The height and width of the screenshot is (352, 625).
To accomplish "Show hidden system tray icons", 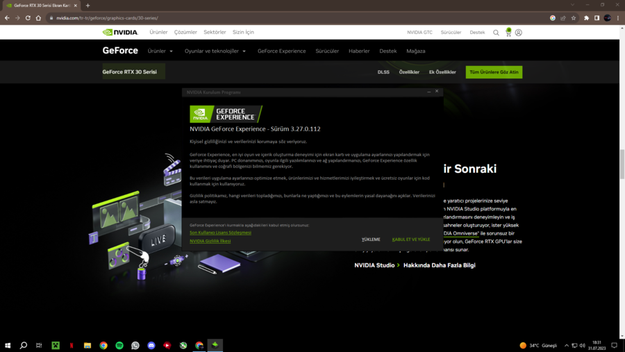I will coord(567,346).
